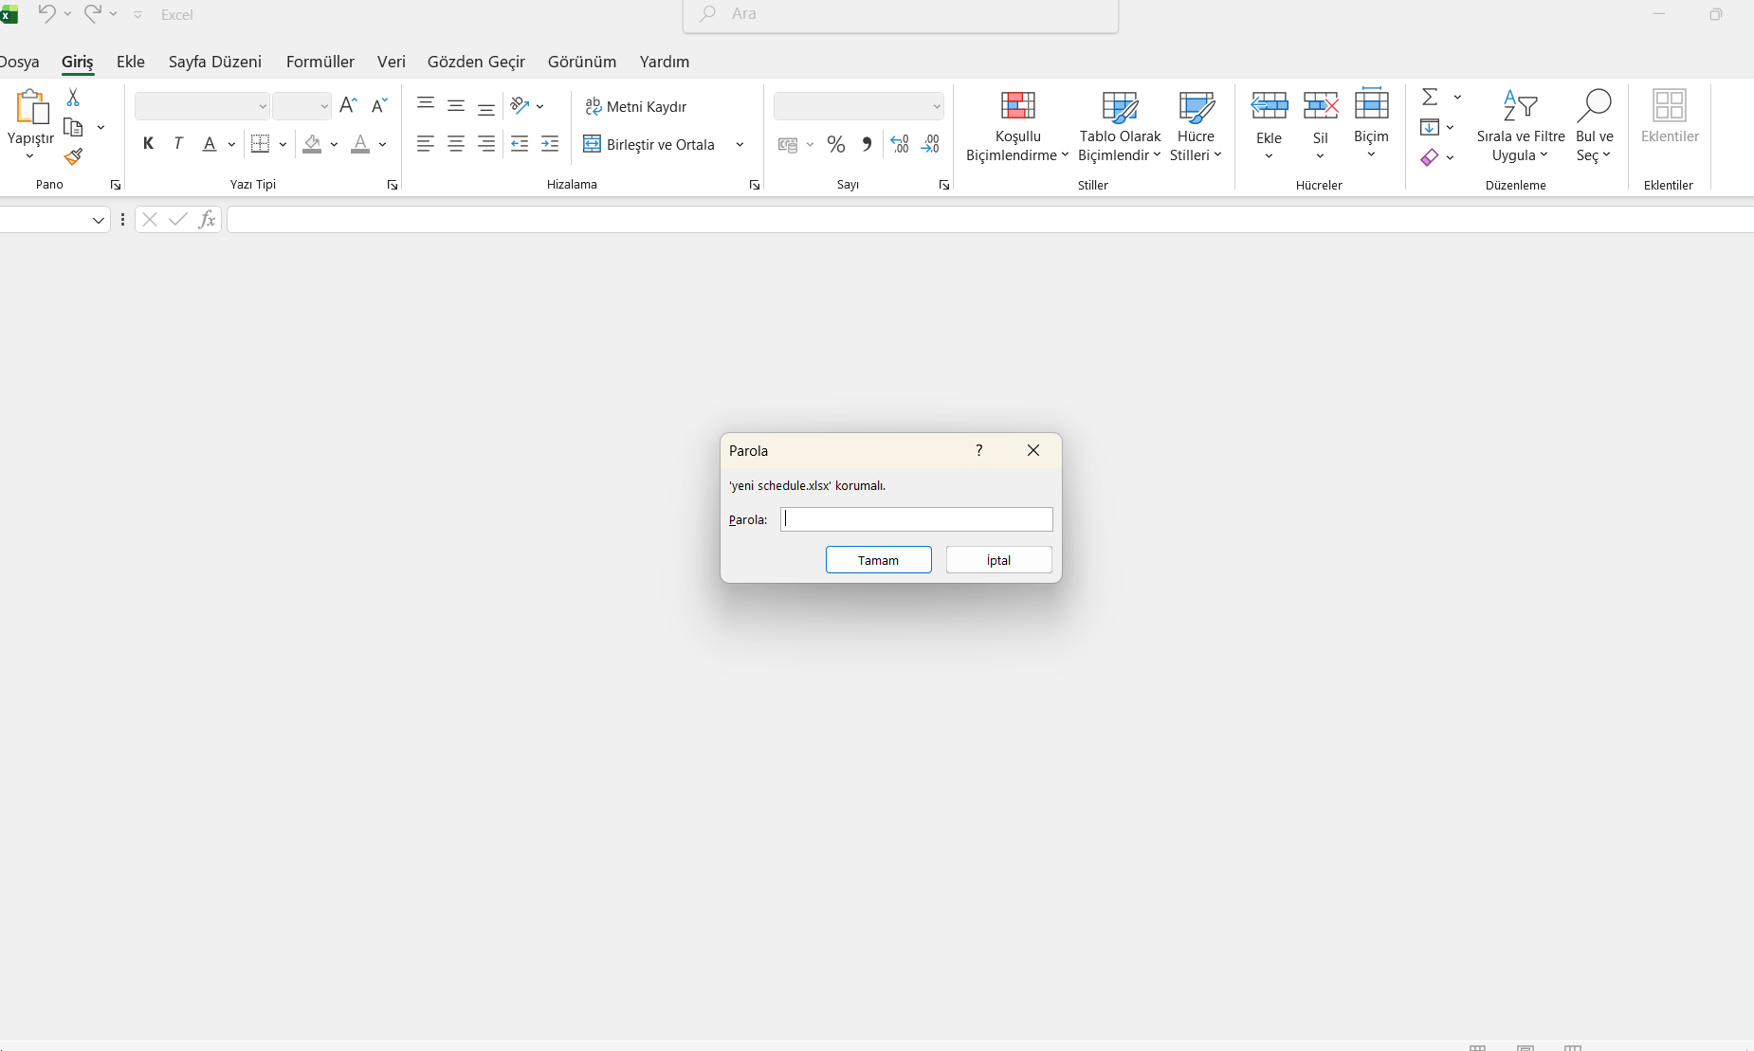Increase decimal places icon

click(x=900, y=144)
